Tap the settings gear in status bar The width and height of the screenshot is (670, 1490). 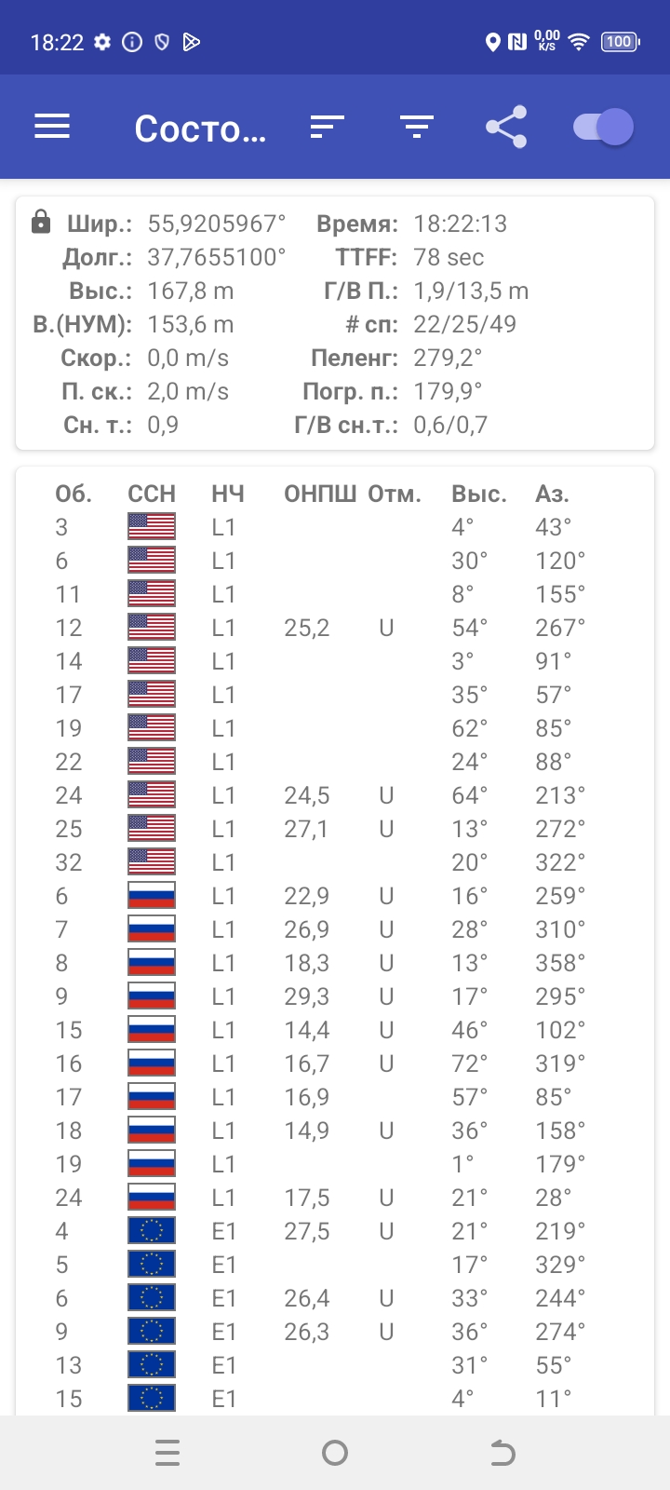click(102, 42)
